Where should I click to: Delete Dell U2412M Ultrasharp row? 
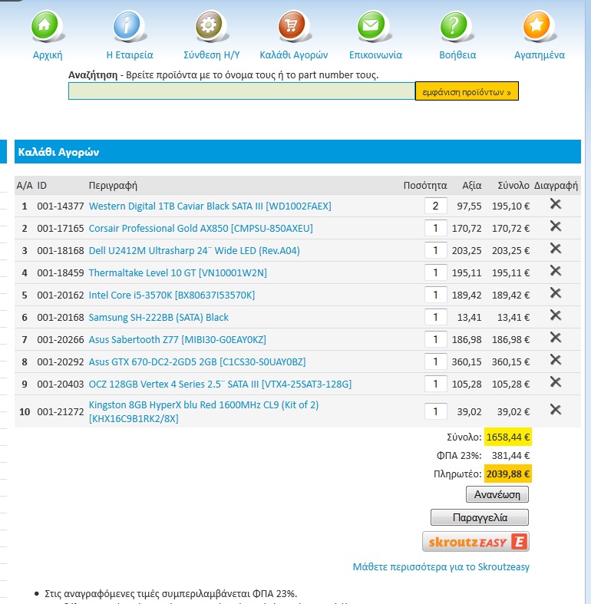point(555,249)
